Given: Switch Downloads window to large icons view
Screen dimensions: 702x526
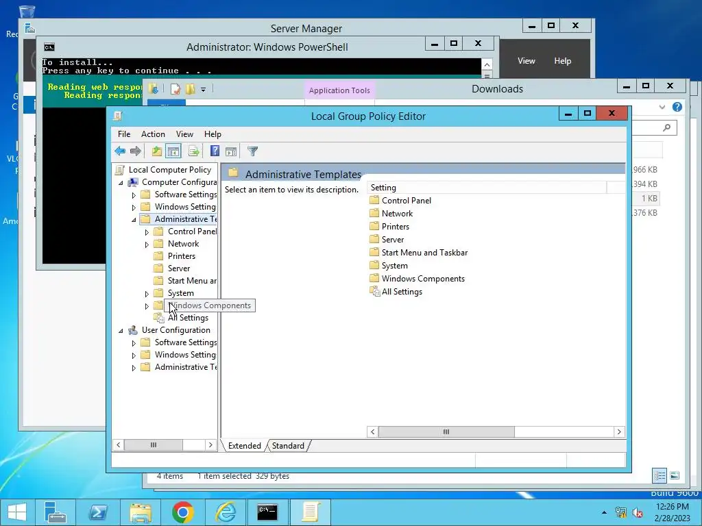Looking at the screenshot, I should pyautogui.click(x=675, y=475).
